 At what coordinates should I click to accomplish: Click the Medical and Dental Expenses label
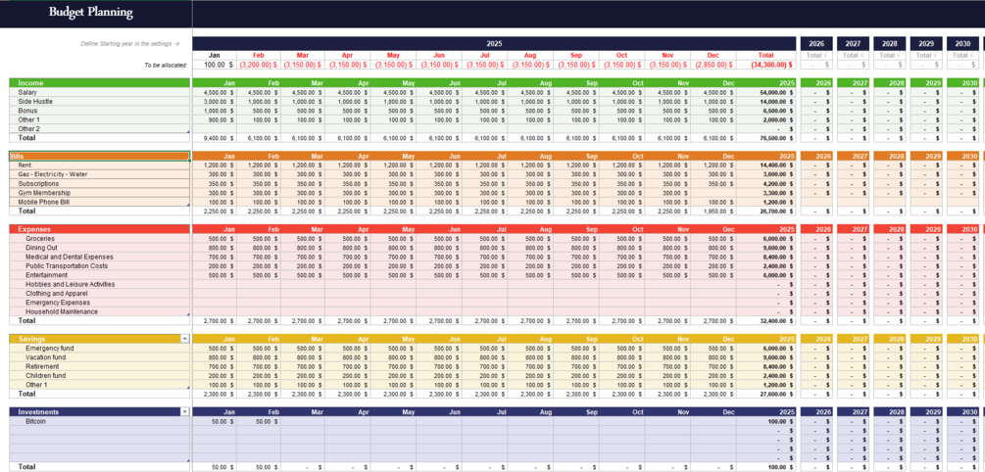70,257
